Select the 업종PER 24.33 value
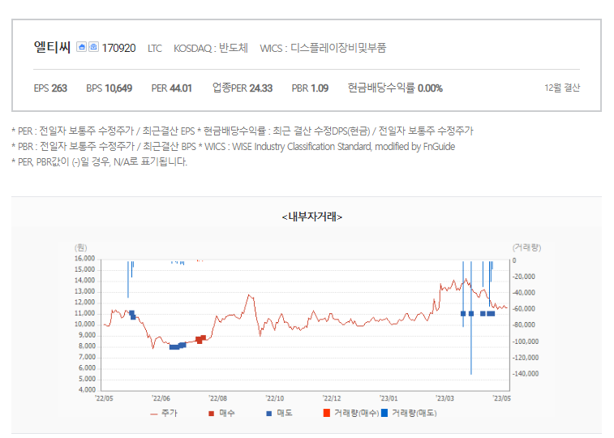The height and width of the screenshot is (438, 614). 243,88
